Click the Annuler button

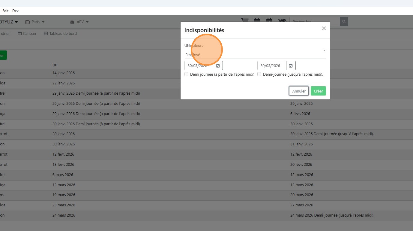[299, 91]
